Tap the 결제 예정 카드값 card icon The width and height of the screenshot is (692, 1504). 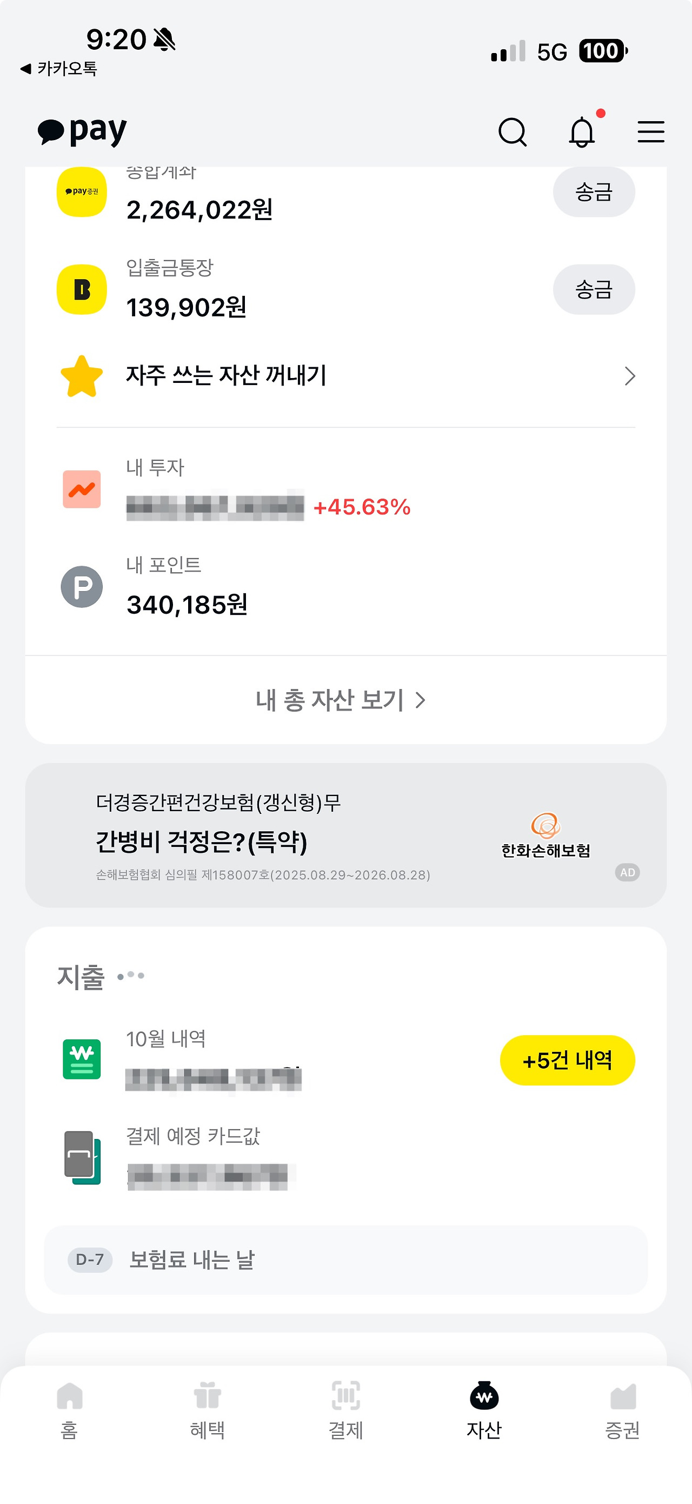(82, 1157)
